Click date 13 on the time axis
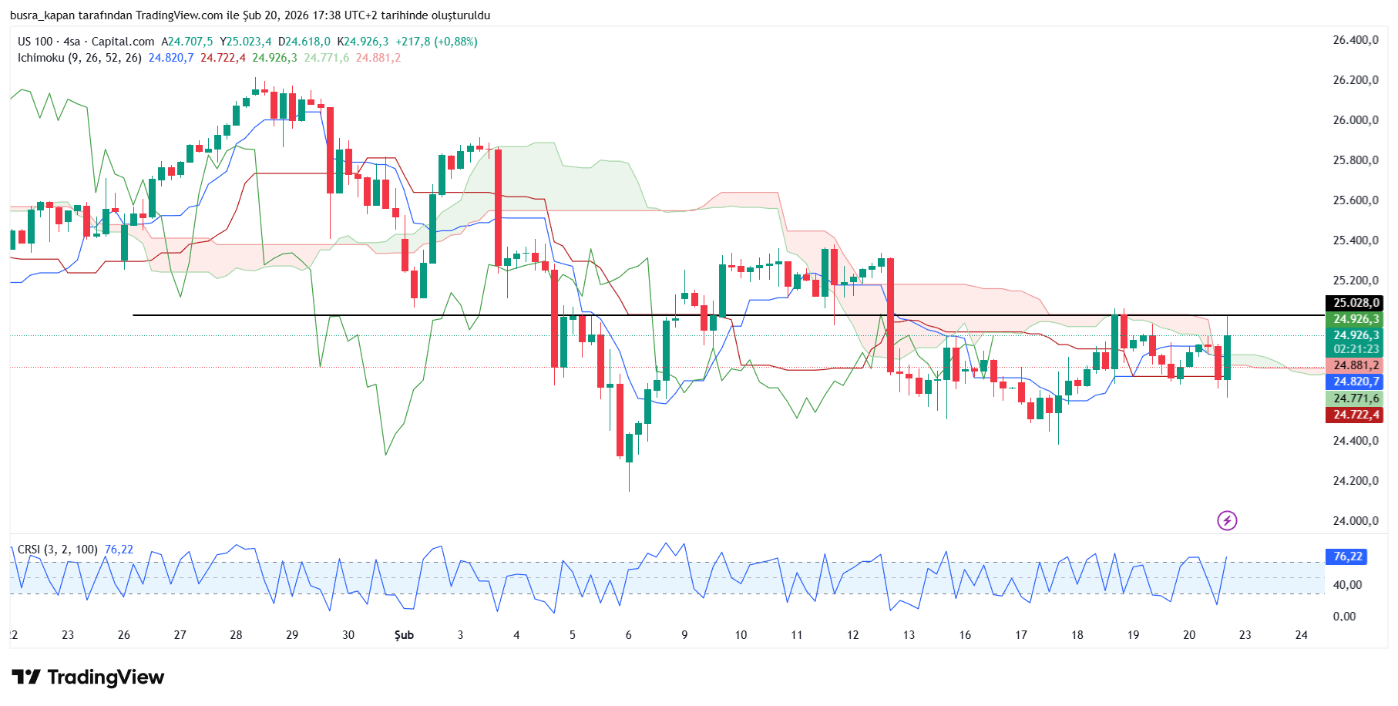Image resolution: width=1398 pixels, height=706 pixels. [x=909, y=635]
